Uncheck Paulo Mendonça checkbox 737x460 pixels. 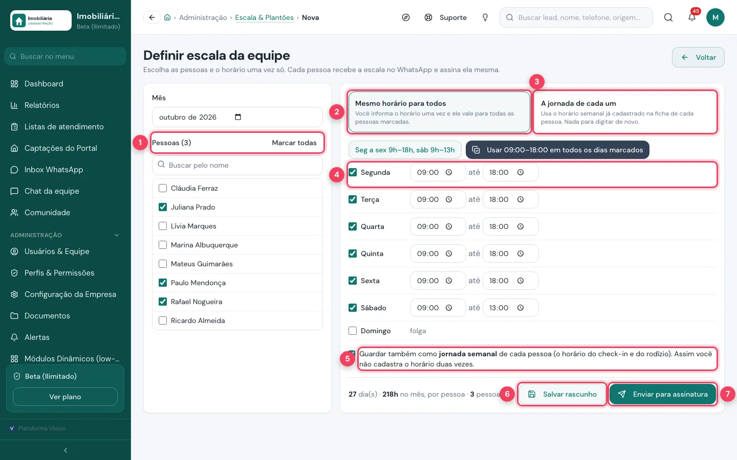click(x=163, y=283)
